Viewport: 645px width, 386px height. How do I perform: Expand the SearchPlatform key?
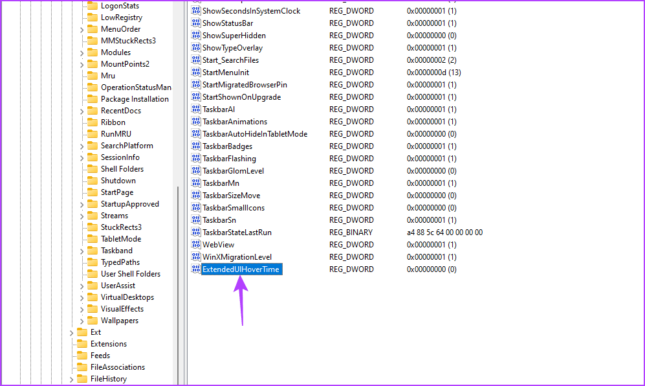coord(82,146)
